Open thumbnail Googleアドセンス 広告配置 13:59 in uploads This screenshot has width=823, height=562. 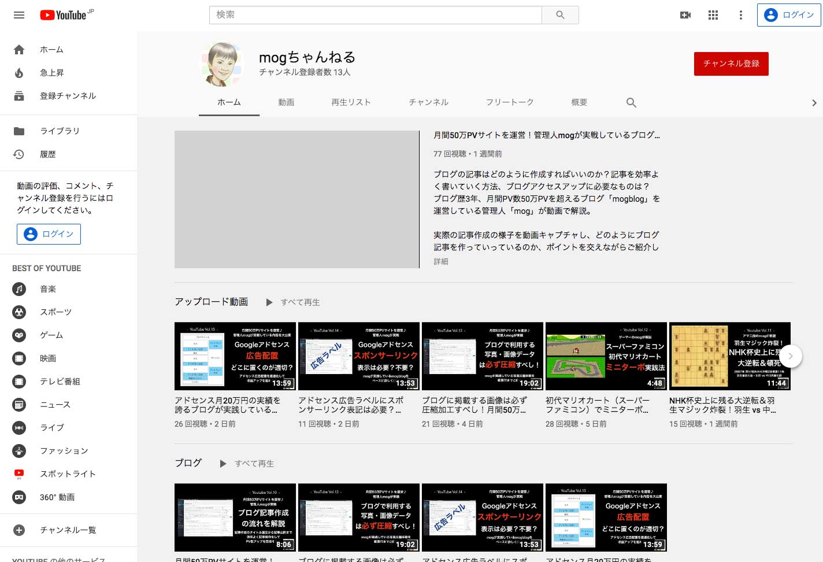click(x=235, y=356)
